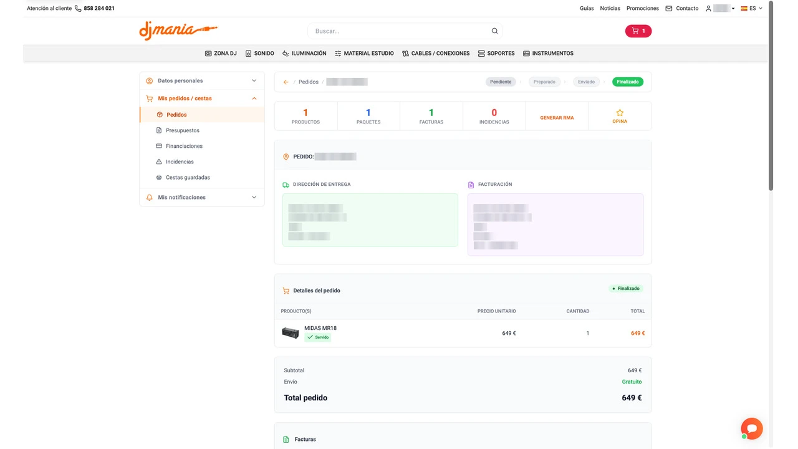This screenshot has width=798, height=449.
Task: Open the live chat bubble
Action: click(752, 428)
